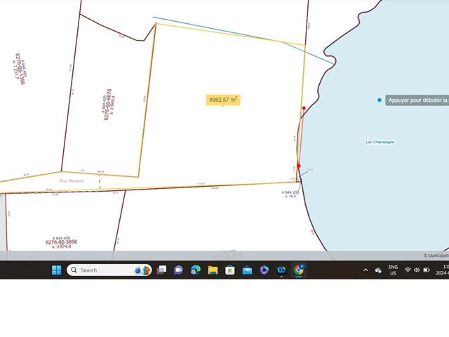449x337 pixels.
Task: Click the speaker volume tray icon
Action: click(417, 270)
